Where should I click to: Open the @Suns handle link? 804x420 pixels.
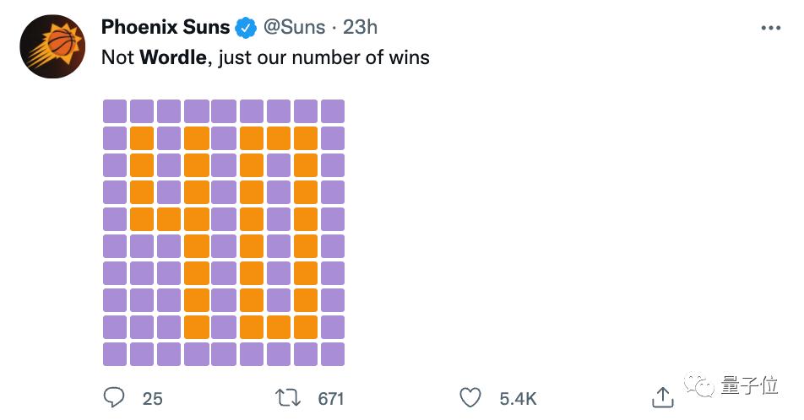click(294, 27)
